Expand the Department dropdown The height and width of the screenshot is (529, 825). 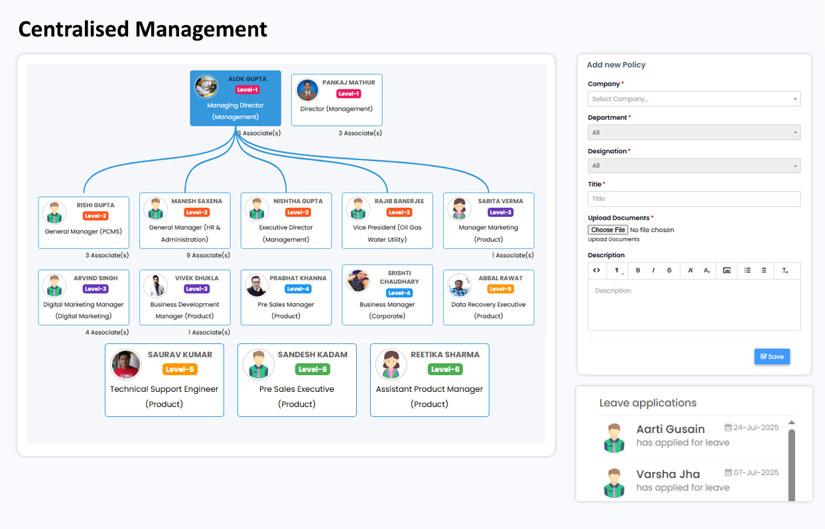point(694,133)
